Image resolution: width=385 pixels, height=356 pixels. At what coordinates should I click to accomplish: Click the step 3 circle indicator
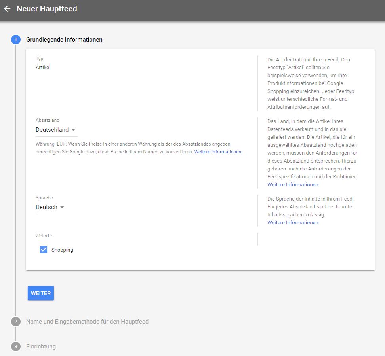16,347
